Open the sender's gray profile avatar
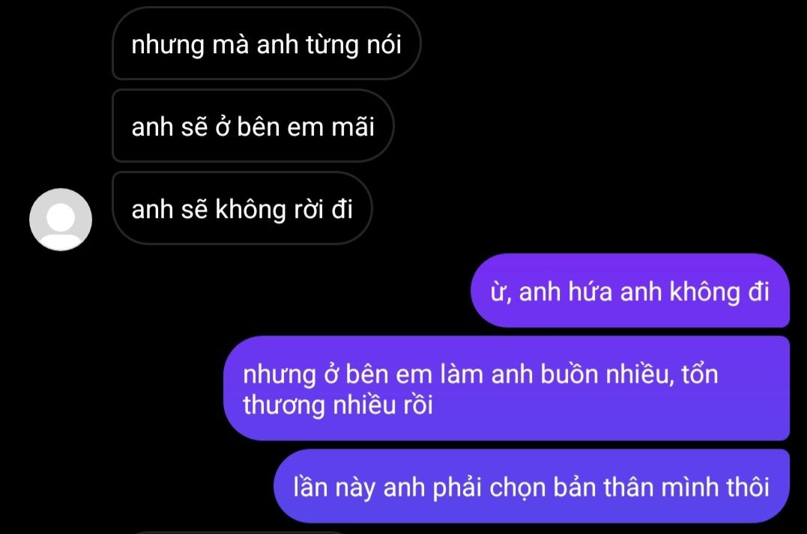 tap(61, 219)
